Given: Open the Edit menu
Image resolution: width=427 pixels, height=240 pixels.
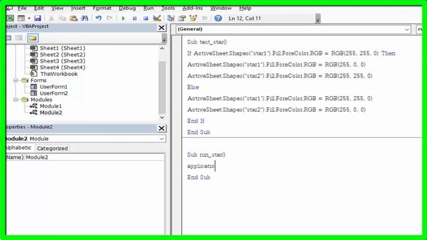Looking at the screenshot, I should point(39,8).
